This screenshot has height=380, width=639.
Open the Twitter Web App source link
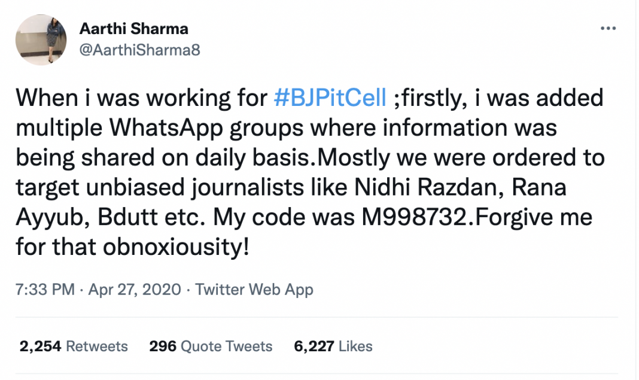pyautogui.click(x=254, y=290)
